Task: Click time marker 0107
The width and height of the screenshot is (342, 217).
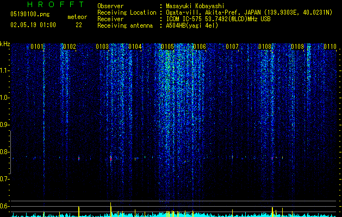Action: click(232, 47)
